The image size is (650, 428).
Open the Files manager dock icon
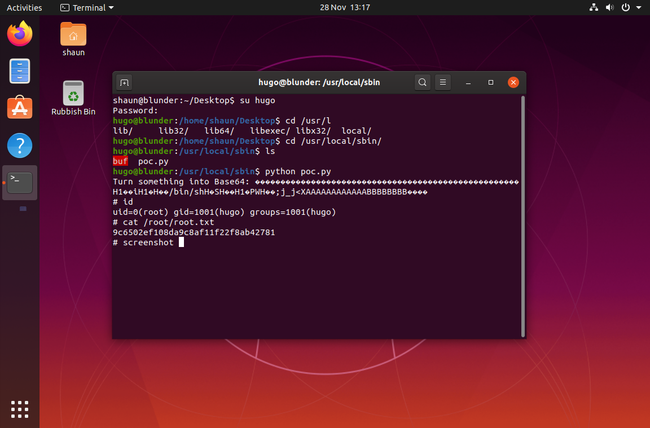pos(20,71)
